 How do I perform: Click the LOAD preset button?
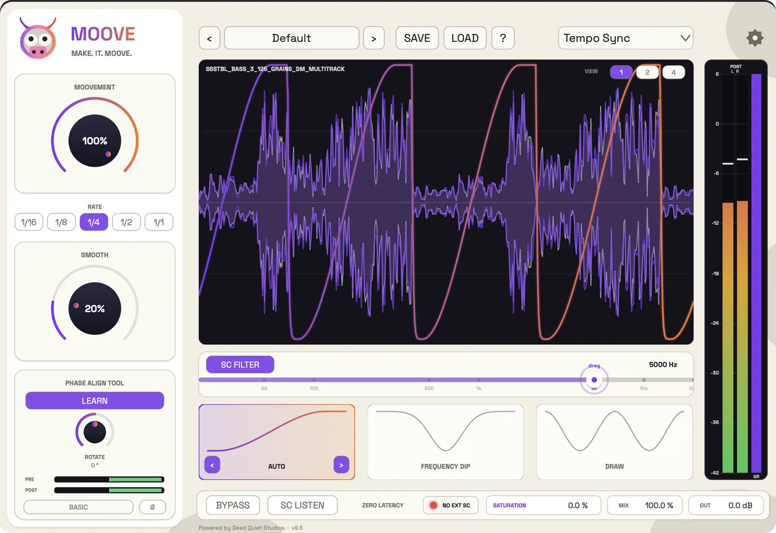[x=465, y=38]
